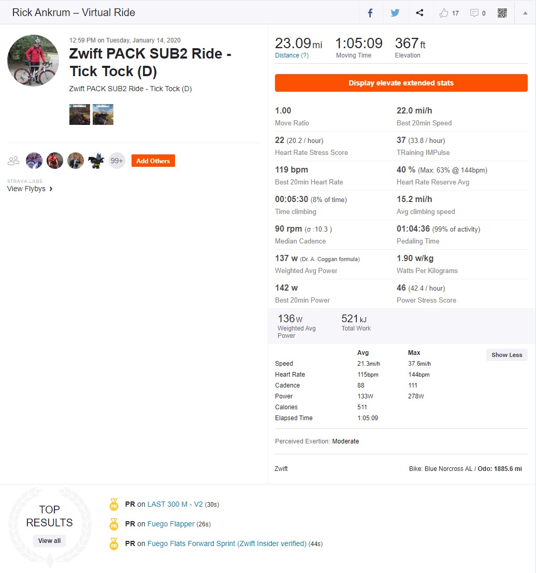
Task: Open the Batman avatar athlete profile
Action: click(x=96, y=161)
